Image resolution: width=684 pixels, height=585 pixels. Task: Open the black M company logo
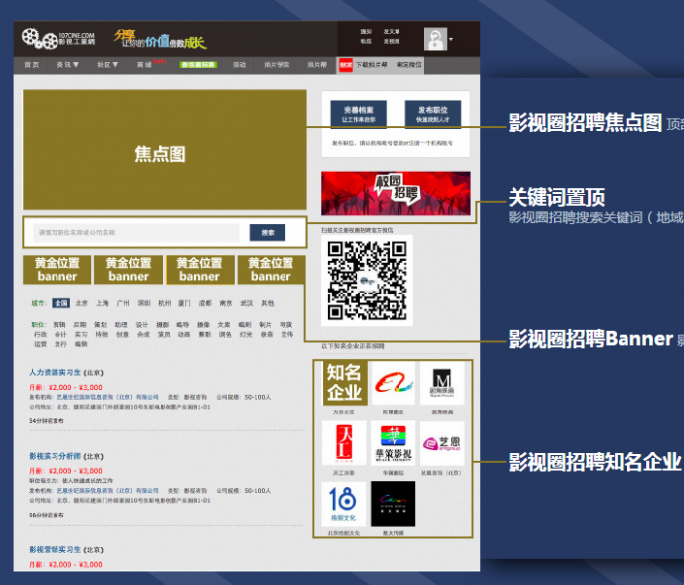pyautogui.click(x=441, y=384)
